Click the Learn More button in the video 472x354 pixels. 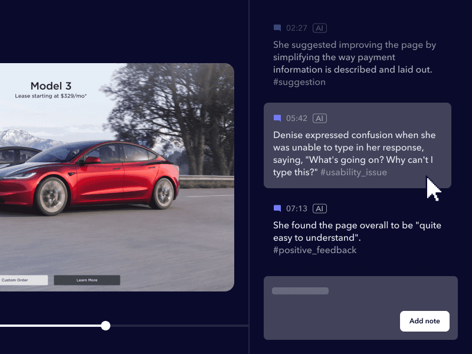pyautogui.click(x=87, y=280)
